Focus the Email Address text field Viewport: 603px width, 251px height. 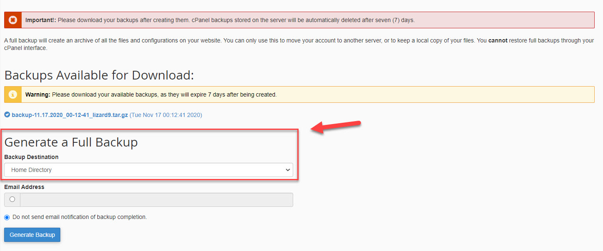(x=156, y=200)
